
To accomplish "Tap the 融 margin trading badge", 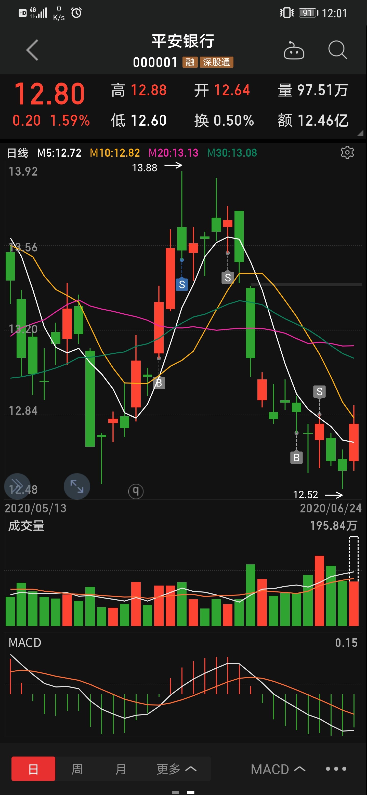I will pyautogui.click(x=190, y=62).
